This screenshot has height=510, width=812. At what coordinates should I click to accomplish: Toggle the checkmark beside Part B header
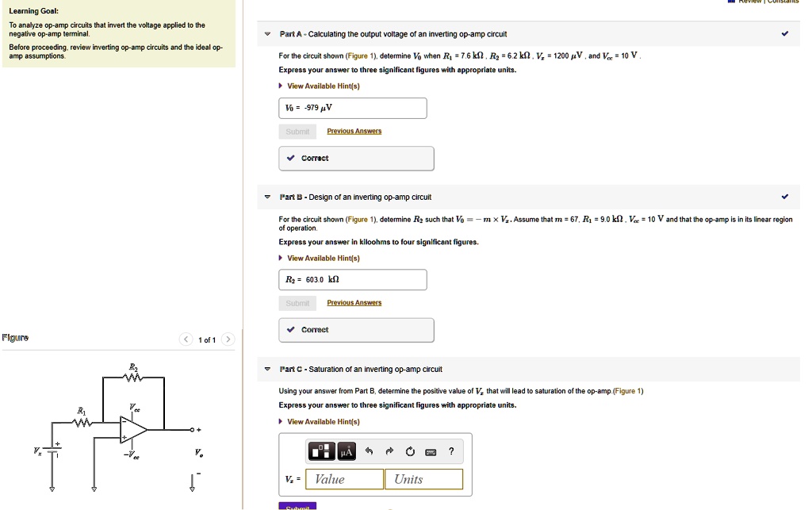click(785, 197)
